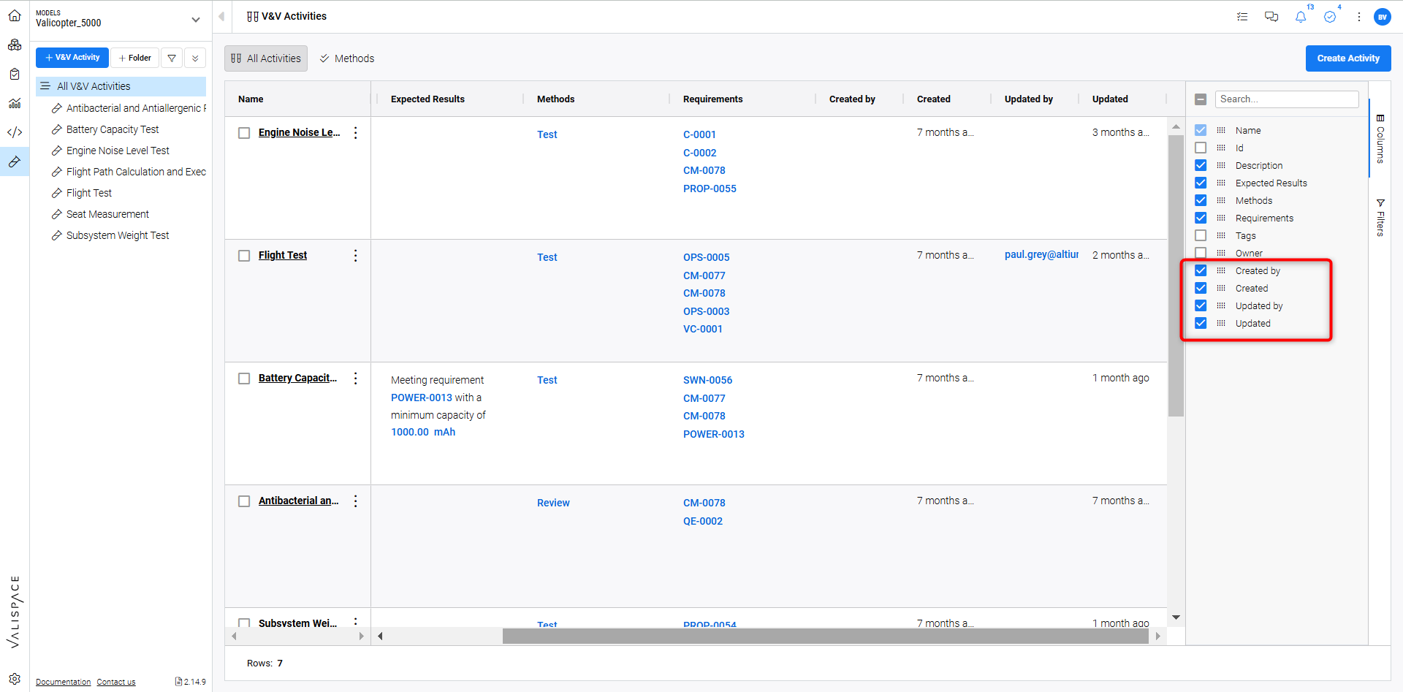Uncheck the Updated column checkbox

tap(1201, 323)
